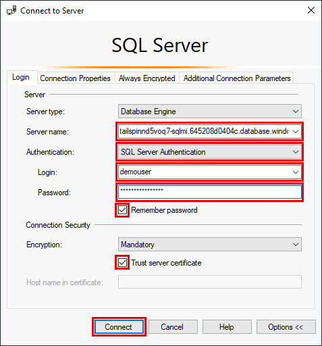
Task: Open Help for this dialog
Action: pyautogui.click(x=227, y=327)
